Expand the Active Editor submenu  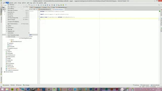[x=17, y=33]
